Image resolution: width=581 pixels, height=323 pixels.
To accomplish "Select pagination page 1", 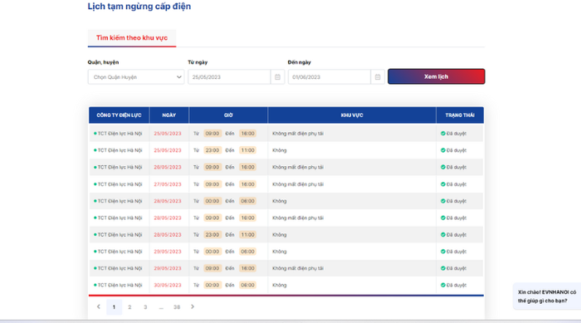I will point(115,307).
